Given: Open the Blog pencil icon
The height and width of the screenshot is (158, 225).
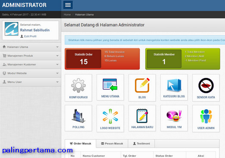Looking at the screenshot, I should tap(142, 85).
